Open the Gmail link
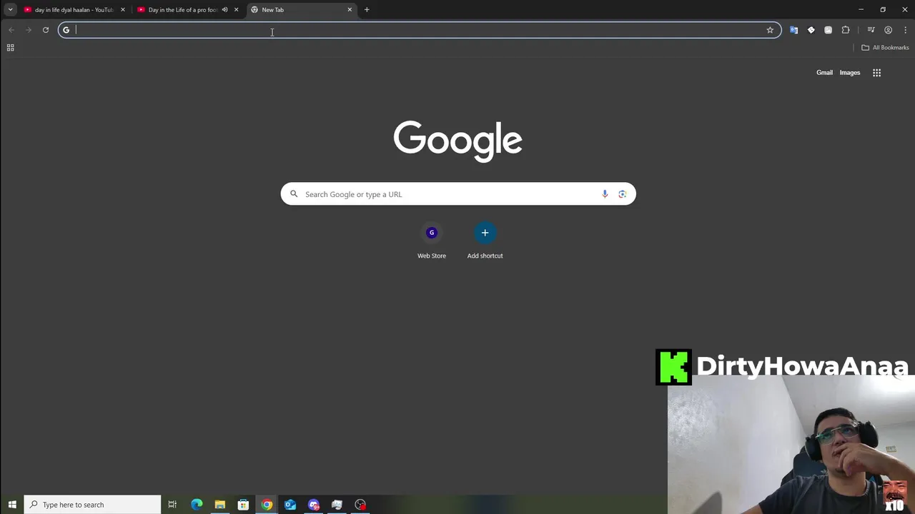Screen dimensions: 915x514 824,73
